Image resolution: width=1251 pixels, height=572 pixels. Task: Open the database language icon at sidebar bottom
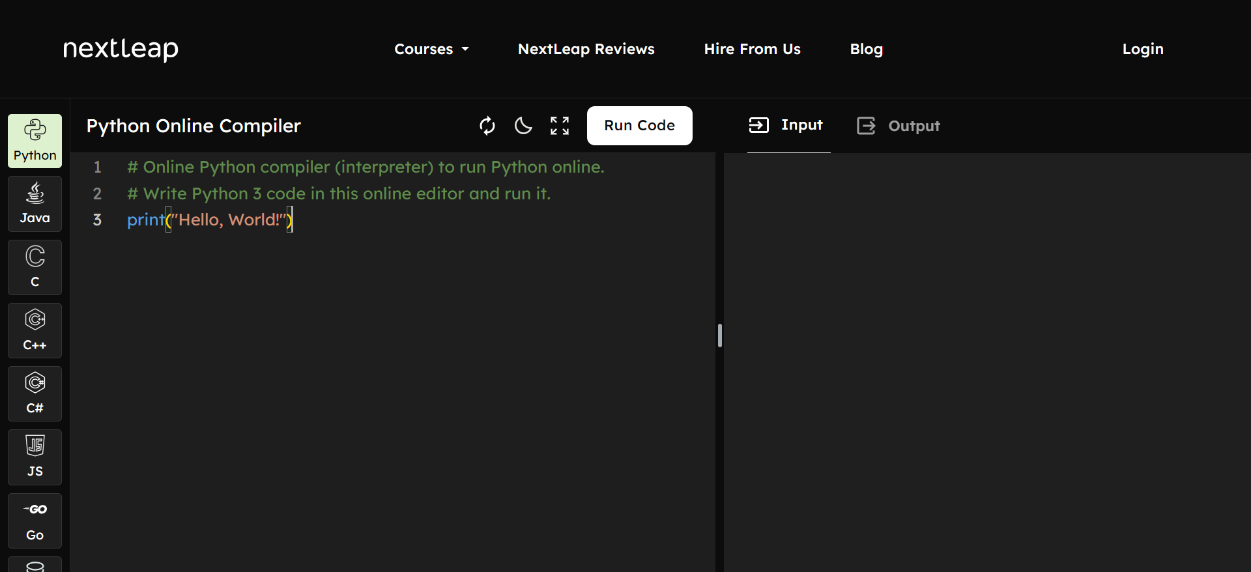pos(35,565)
